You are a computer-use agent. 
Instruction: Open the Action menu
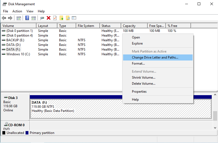coord(17,11)
